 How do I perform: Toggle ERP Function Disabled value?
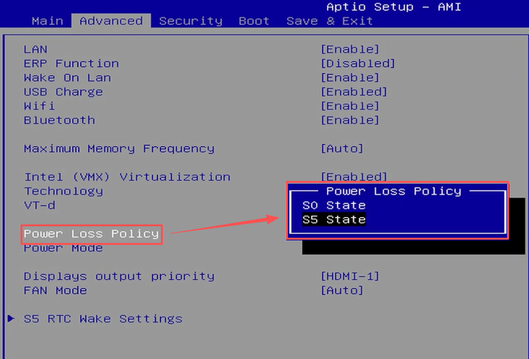(x=358, y=63)
